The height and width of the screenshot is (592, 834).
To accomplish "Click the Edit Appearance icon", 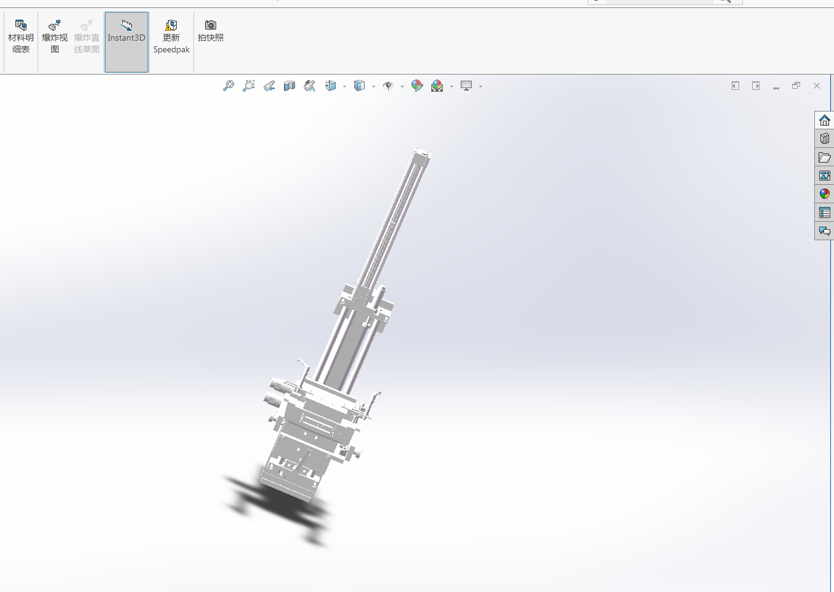I will point(417,86).
